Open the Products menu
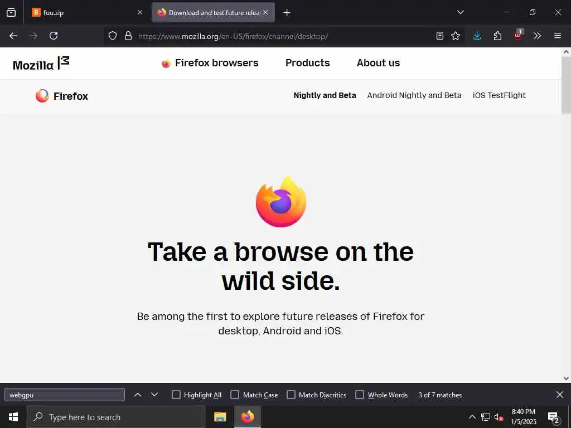Viewport: 571px width, 428px height. [308, 63]
